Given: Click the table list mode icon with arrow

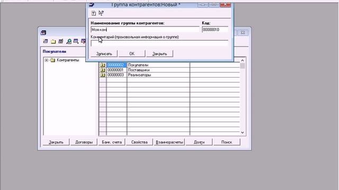Looking at the screenshot, I should [76, 41].
